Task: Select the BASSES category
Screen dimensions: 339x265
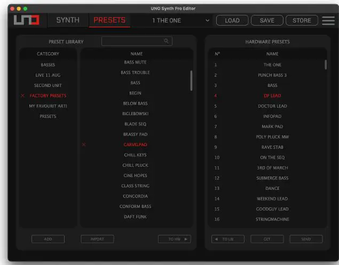Action: pos(48,65)
